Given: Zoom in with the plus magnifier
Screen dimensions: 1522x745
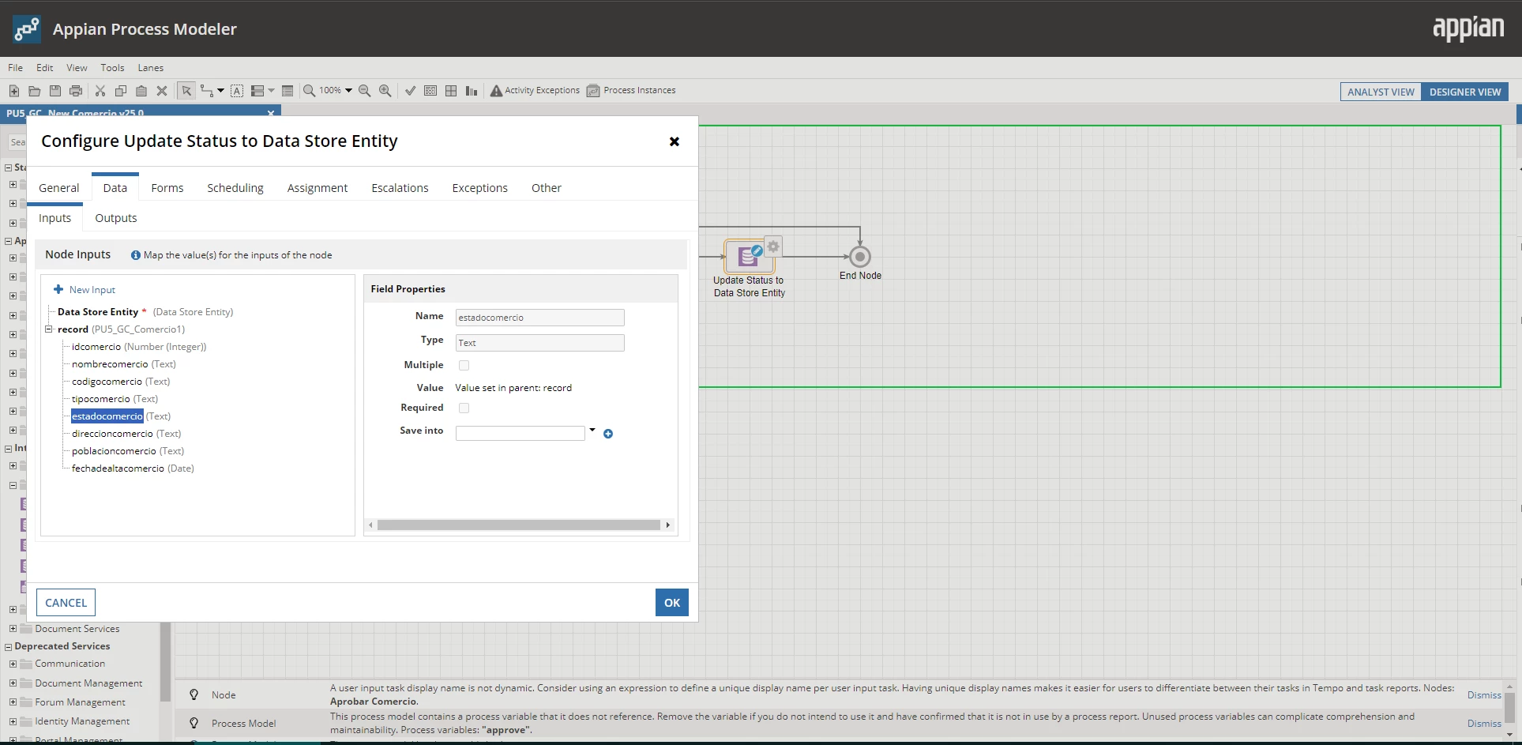Looking at the screenshot, I should point(385,91).
